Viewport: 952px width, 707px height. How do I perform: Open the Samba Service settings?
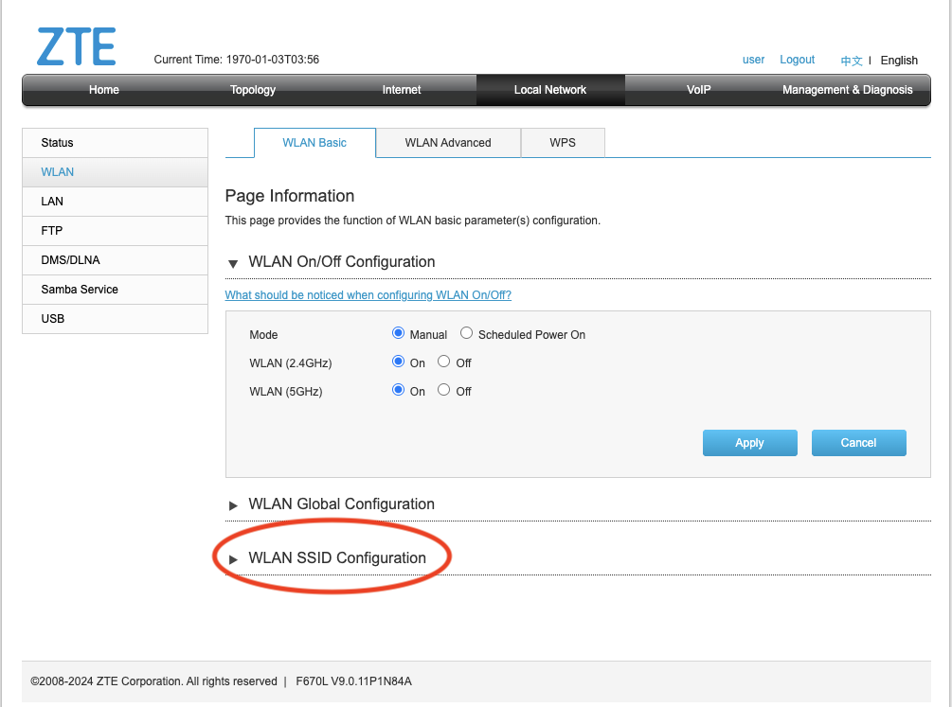point(80,289)
